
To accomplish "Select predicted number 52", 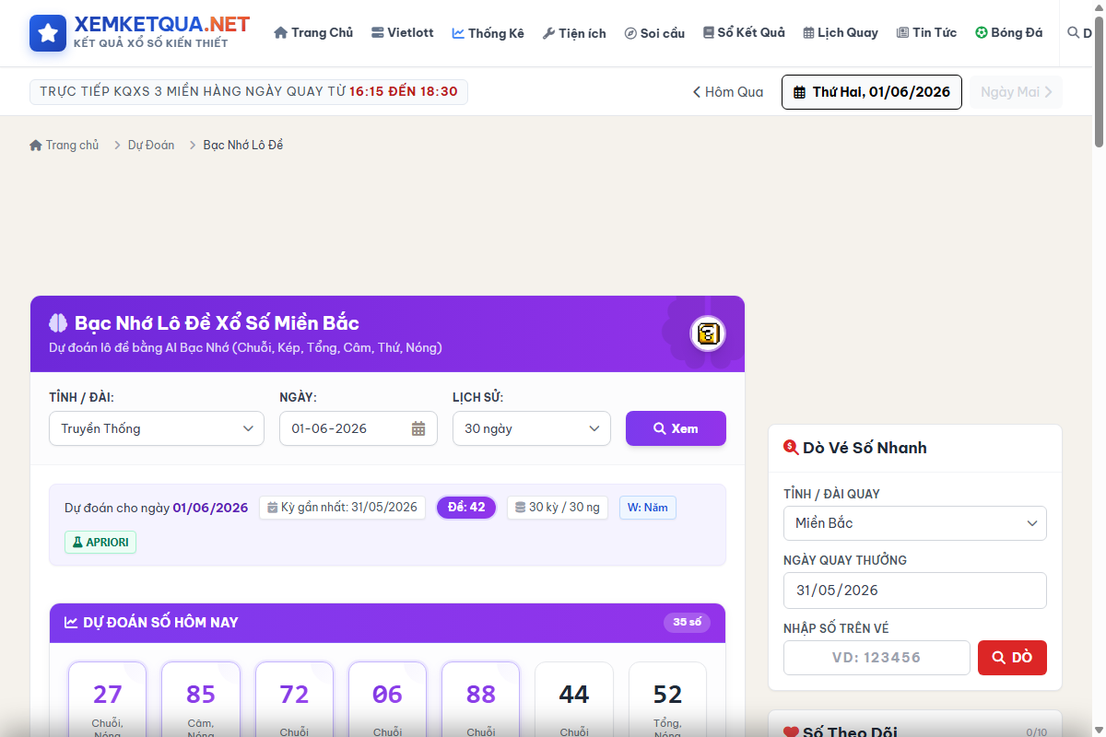I will click(x=667, y=699).
